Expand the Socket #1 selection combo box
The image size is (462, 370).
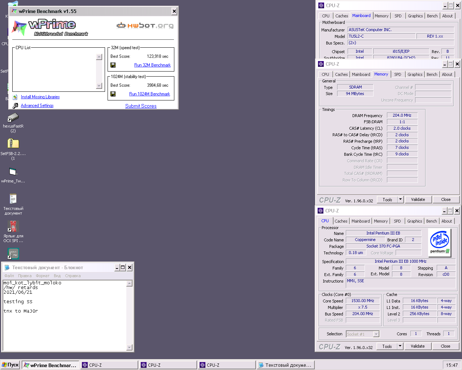[376, 334]
